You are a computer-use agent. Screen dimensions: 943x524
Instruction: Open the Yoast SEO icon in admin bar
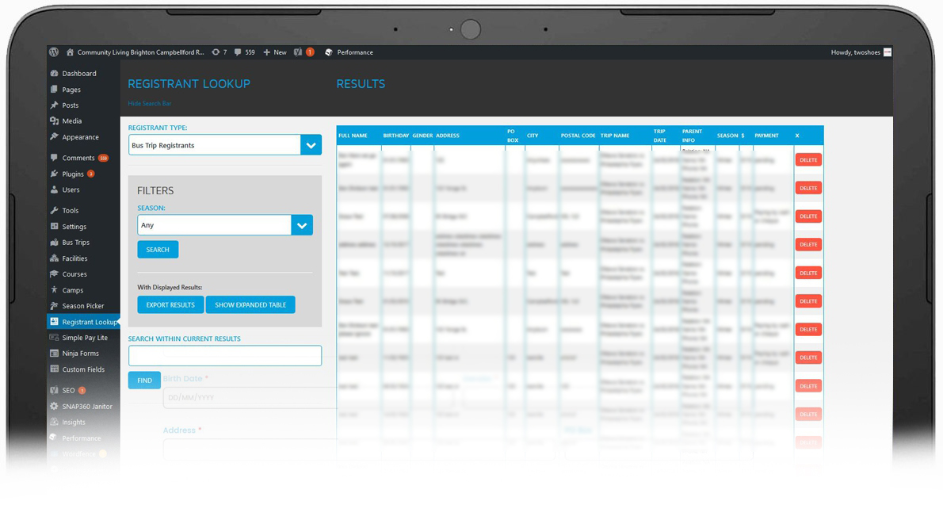298,52
